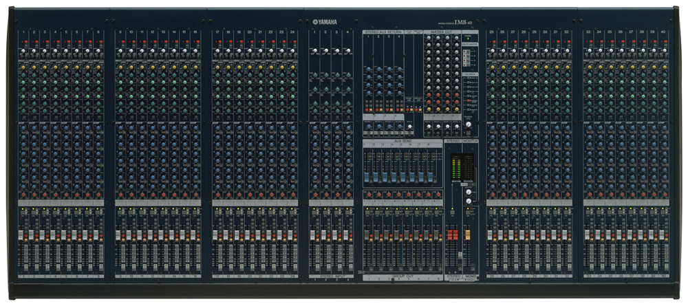Viewport: 688px width, 306px height.
Task: Turn the Talkback level knob
Action: [x=469, y=124]
